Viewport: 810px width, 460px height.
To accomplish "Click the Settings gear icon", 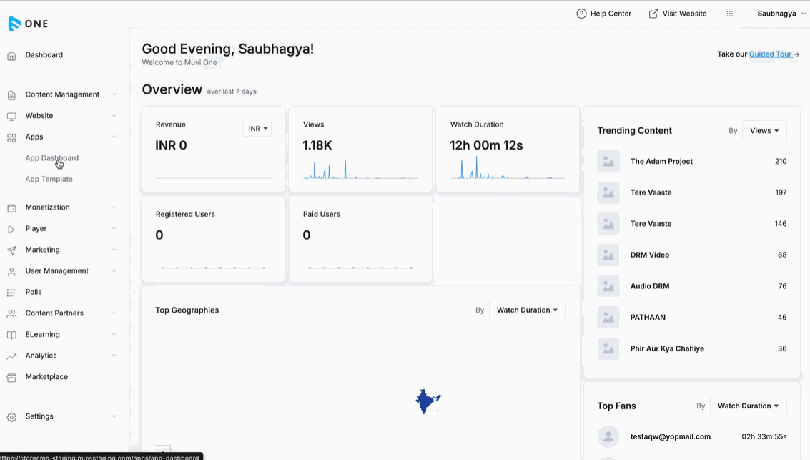I will tap(11, 417).
